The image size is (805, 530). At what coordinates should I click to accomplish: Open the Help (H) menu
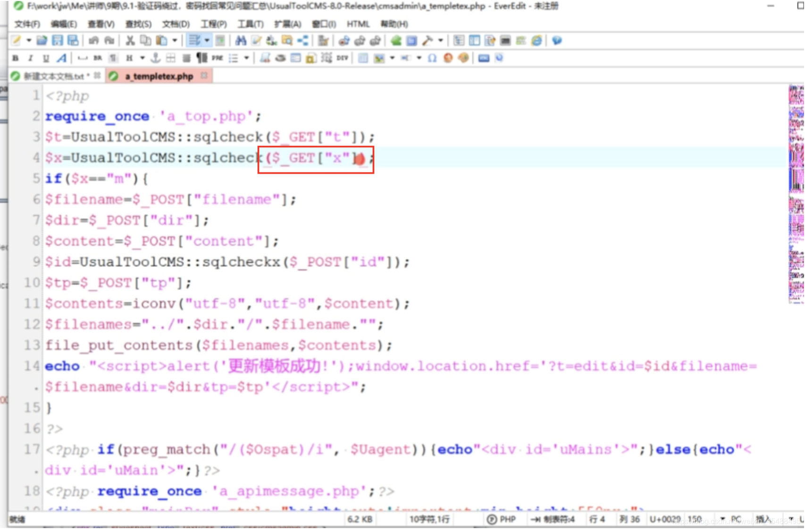394,24
